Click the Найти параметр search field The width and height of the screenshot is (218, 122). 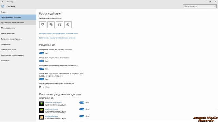[200, 6]
